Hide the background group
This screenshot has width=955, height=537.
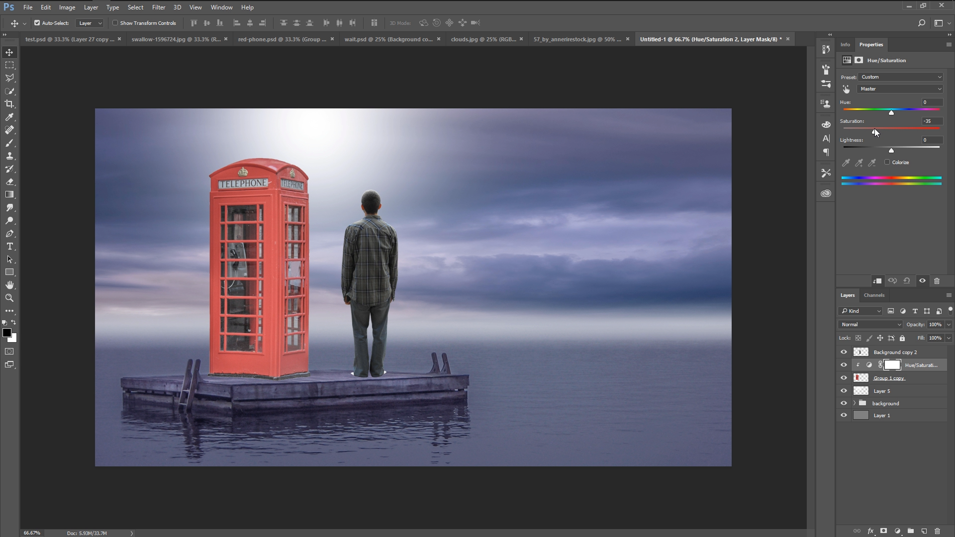click(844, 403)
